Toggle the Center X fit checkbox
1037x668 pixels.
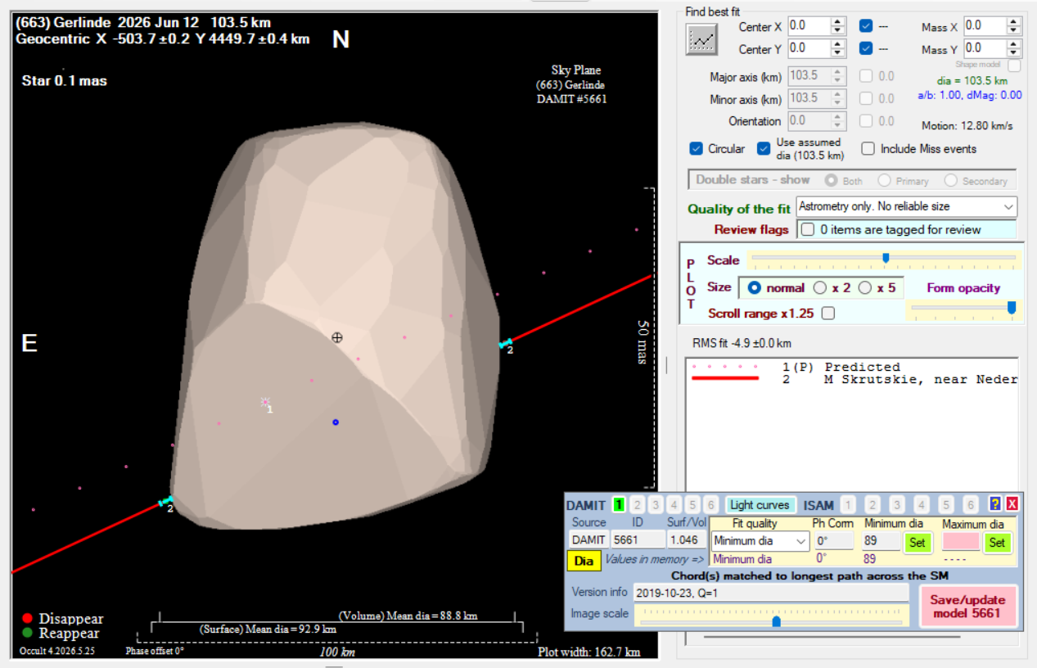point(866,26)
